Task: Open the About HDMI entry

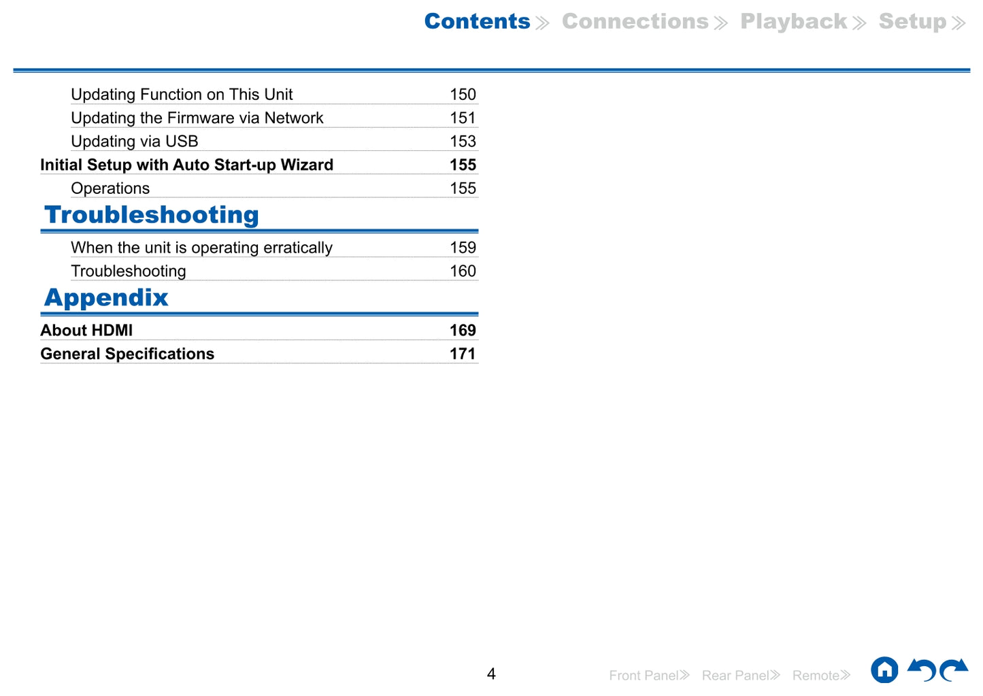Action: tap(86, 331)
